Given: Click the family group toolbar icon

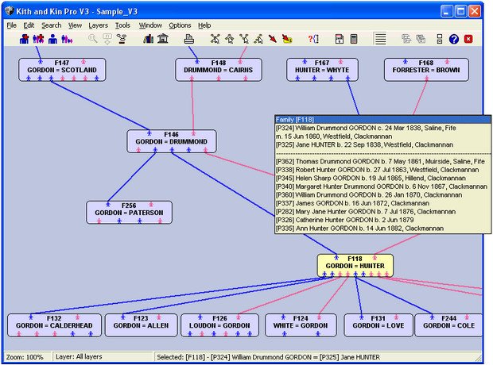Looking at the screenshot, I should pos(38,39).
